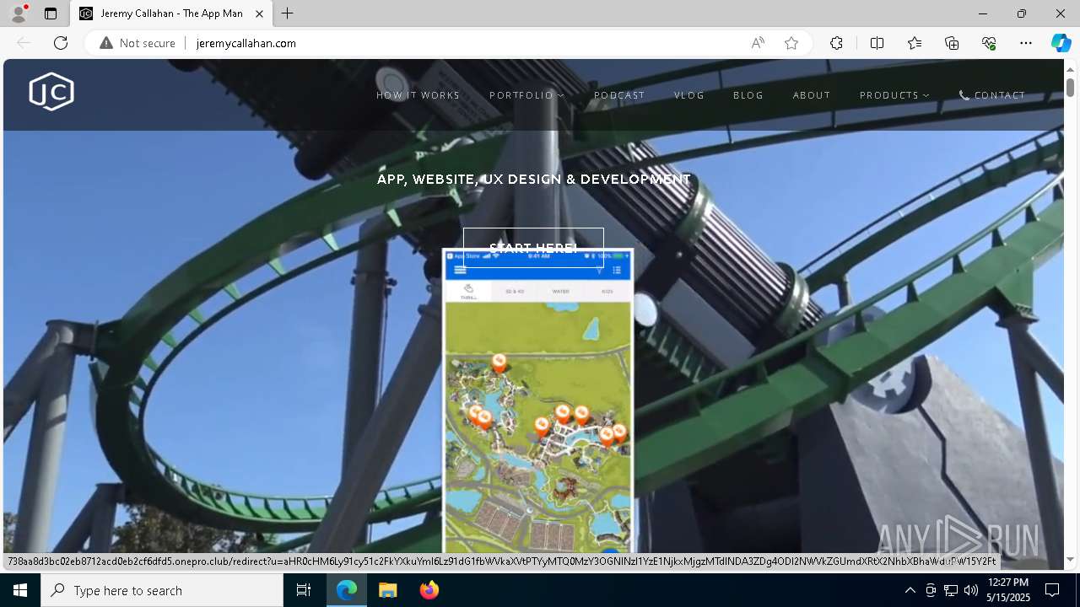Image resolution: width=1080 pixels, height=607 pixels.
Task: Click the page vertical scrollbar thumb
Action: point(1070,87)
